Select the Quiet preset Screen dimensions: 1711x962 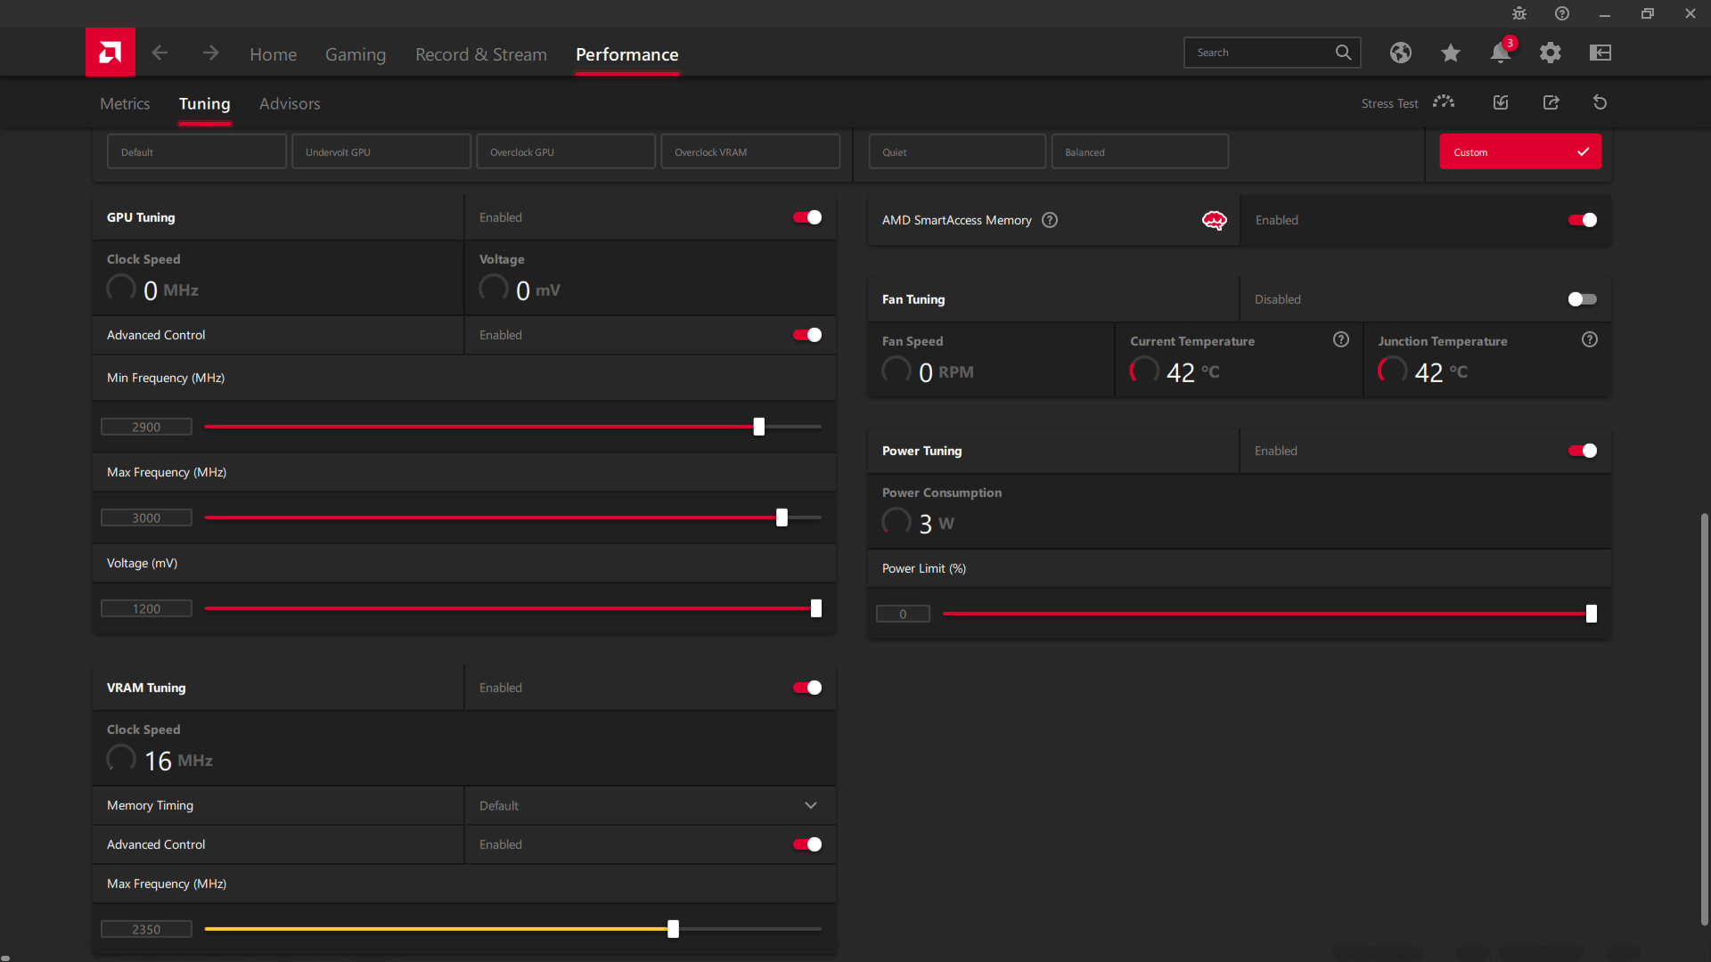[x=957, y=151]
